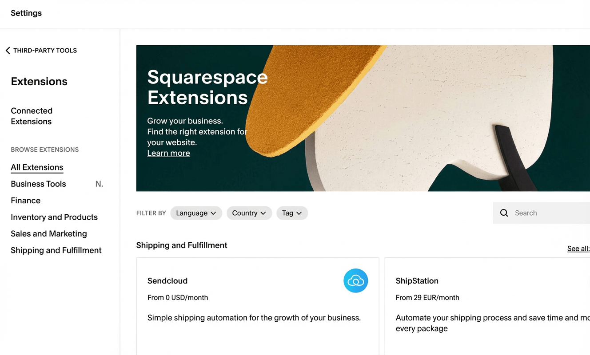Select Inventory and Products category
590x355 pixels.
click(54, 217)
